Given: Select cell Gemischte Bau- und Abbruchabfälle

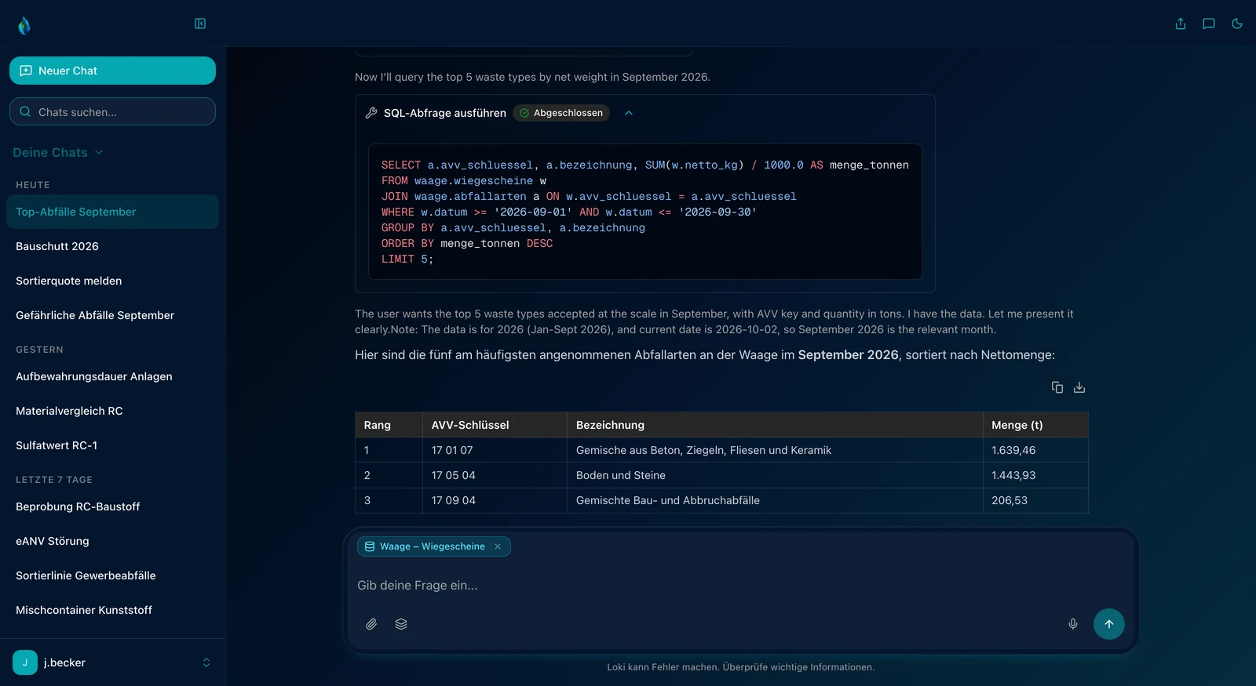Looking at the screenshot, I should tap(775, 500).
